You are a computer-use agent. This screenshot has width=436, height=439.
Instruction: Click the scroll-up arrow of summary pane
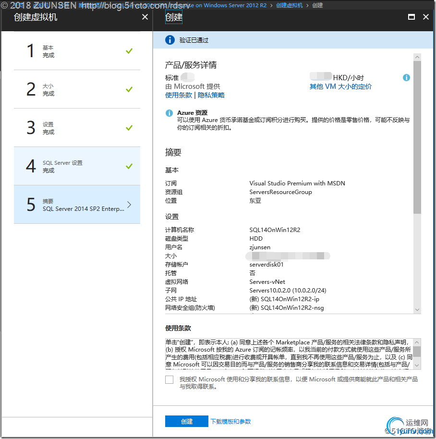tap(417, 57)
